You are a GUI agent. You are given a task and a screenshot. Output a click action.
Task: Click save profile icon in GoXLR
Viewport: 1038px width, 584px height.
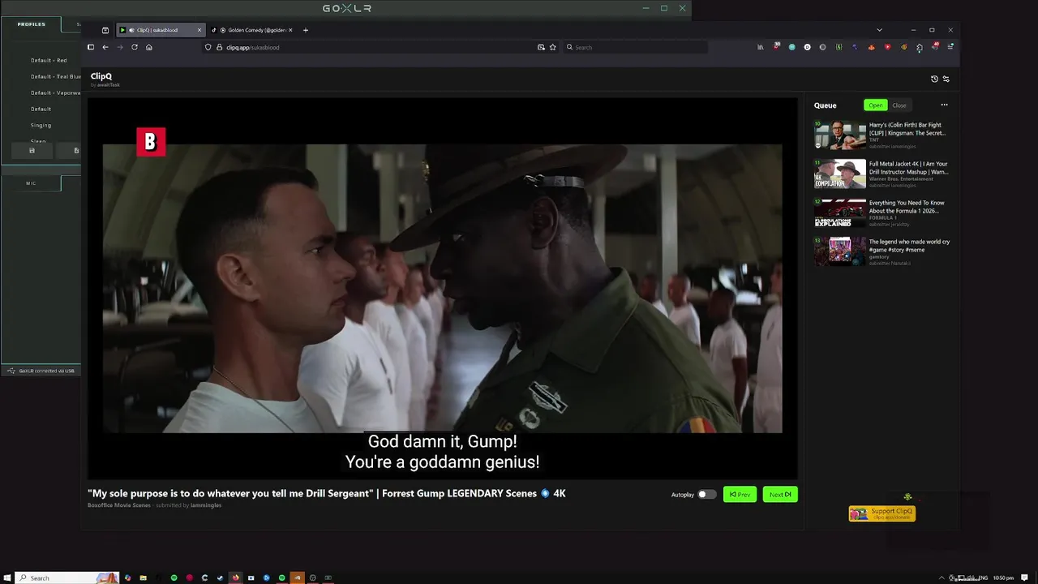point(32,150)
